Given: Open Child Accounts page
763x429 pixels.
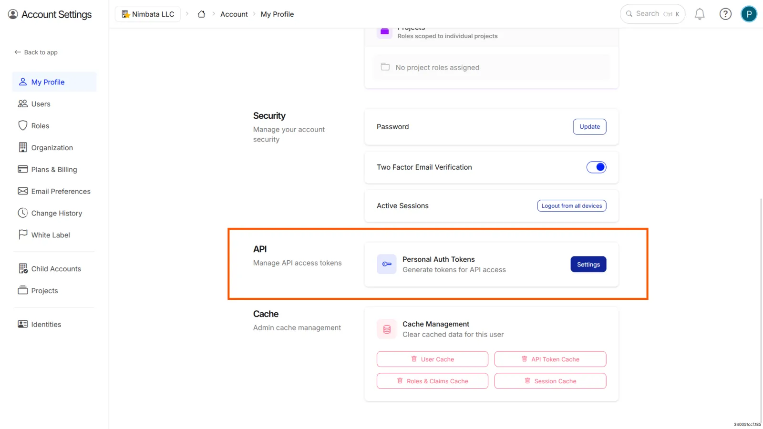Looking at the screenshot, I should (x=54, y=269).
